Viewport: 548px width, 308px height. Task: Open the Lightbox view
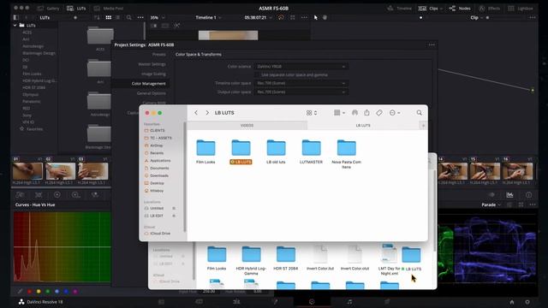tap(521, 8)
